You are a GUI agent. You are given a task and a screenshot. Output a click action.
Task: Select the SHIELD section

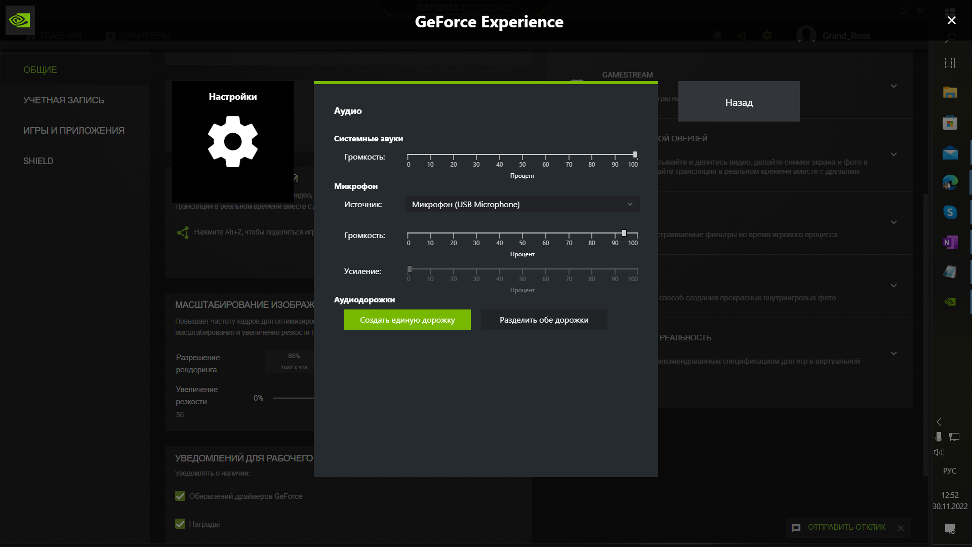click(38, 161)
